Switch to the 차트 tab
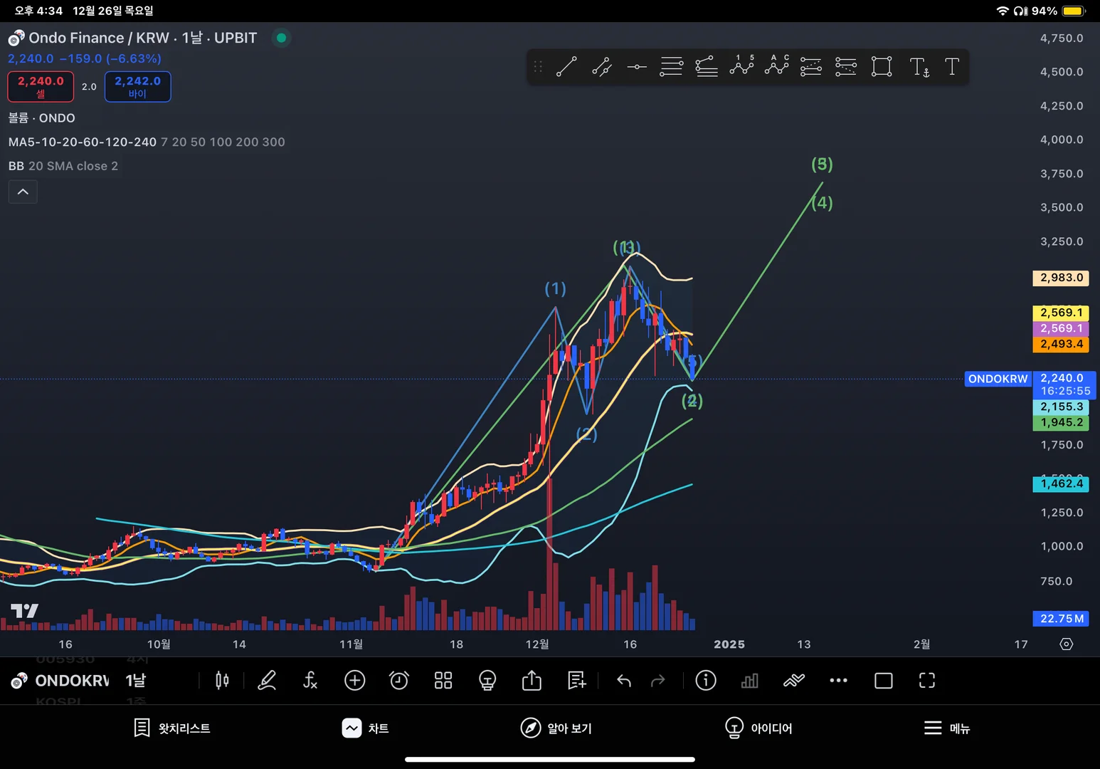Image resolution: width=1100 pixels, height=769 pixels. point(365,728)
